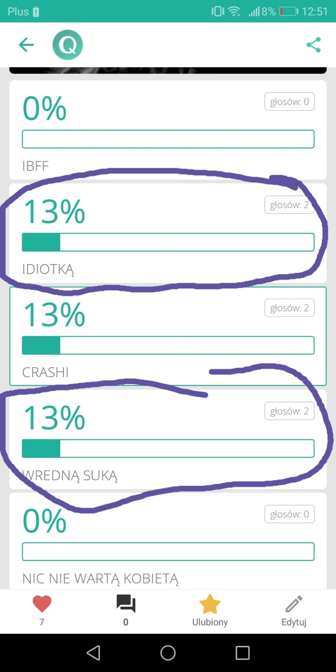
Task: Tap the Edytuj pencil icon
Action: 294,604
